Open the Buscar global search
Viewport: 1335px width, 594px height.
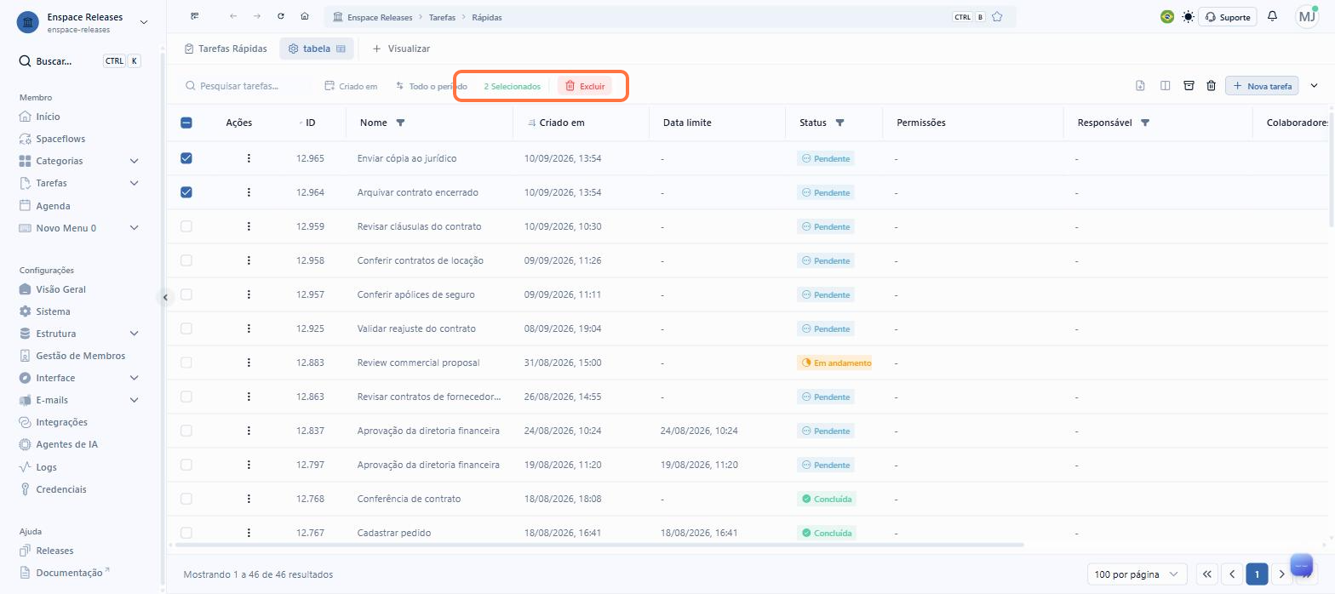click(79, 61)
